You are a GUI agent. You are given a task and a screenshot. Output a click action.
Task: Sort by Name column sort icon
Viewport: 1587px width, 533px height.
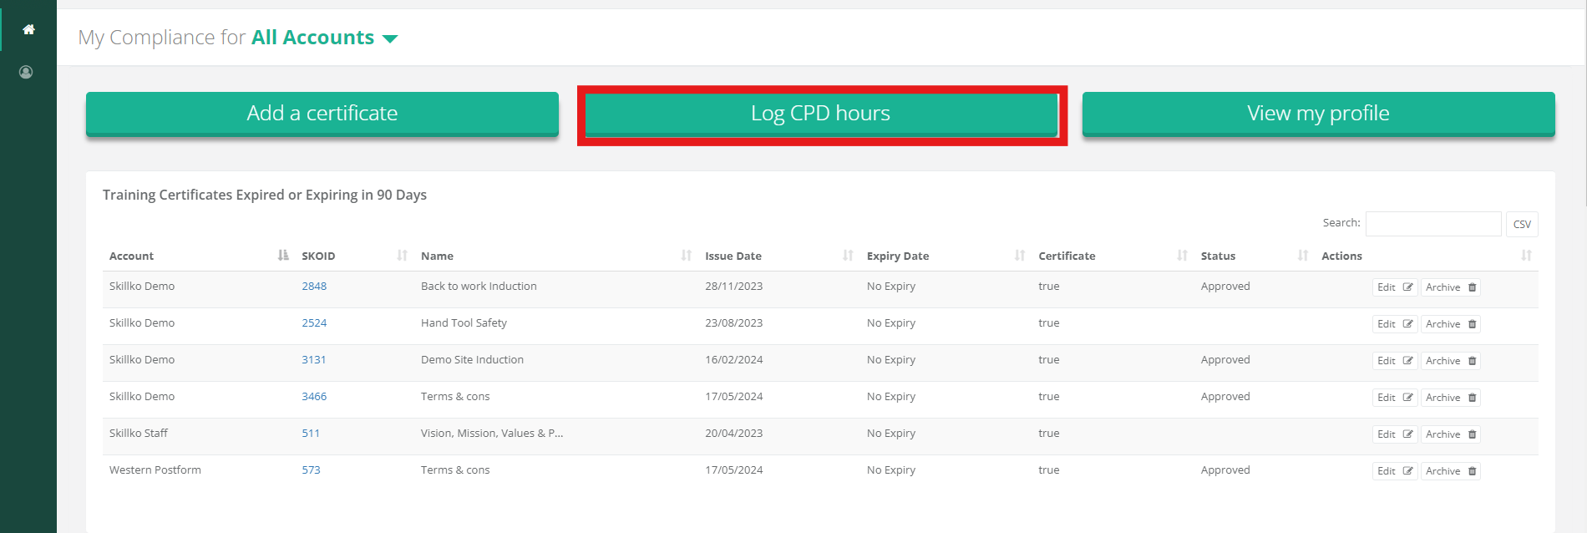coord(687,256)
